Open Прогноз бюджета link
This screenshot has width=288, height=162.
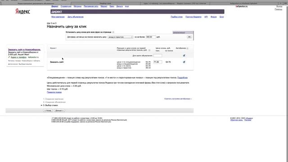(x=193, y=17)
